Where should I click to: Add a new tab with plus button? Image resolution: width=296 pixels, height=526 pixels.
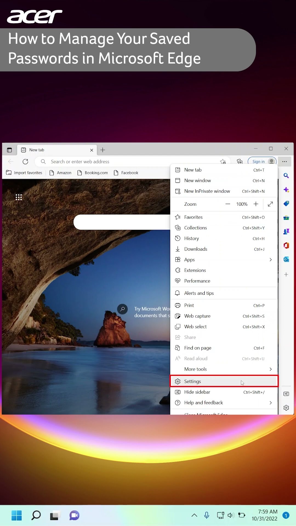[x=103, y=150]
